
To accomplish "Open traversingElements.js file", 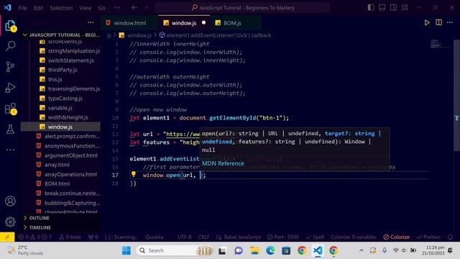I will coord(73,88).
